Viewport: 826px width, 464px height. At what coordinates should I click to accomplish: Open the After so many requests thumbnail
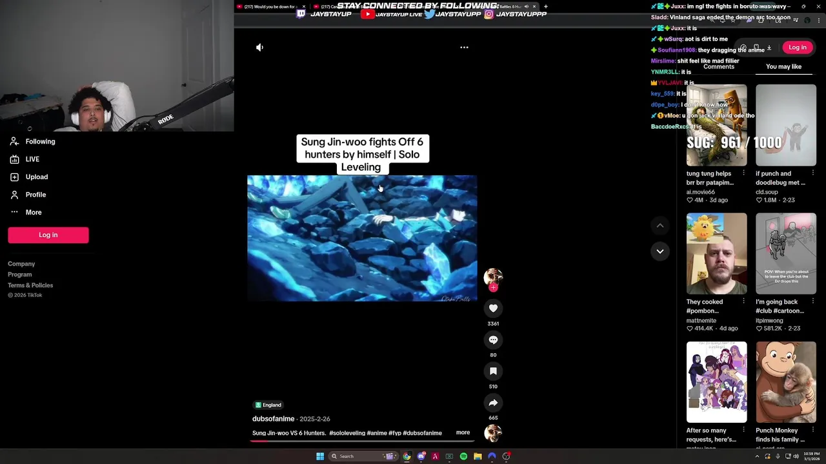(716, 382)
